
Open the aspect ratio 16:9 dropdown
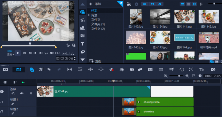point(65,54)
